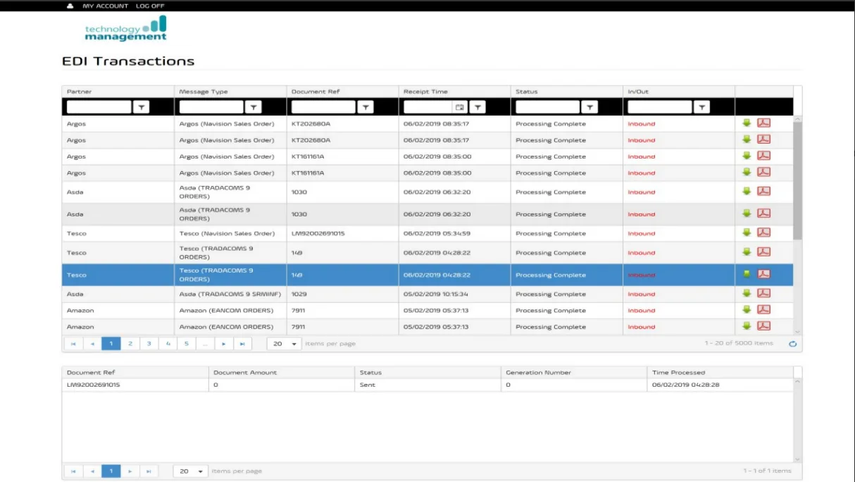855x482 pixels.
Task: Open the Message Type column filter icon
Action: pyautogui.click(x=254, y=106)
